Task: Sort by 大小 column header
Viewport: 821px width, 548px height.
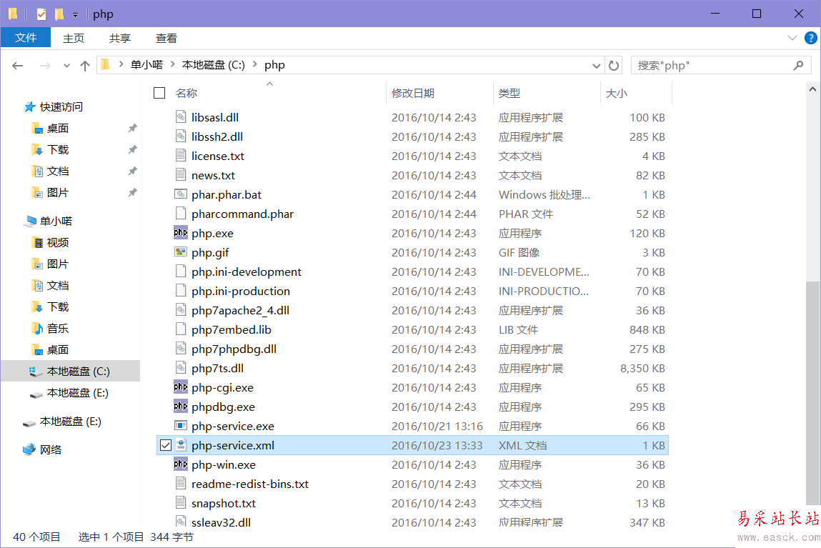Action: coord(616,93)
